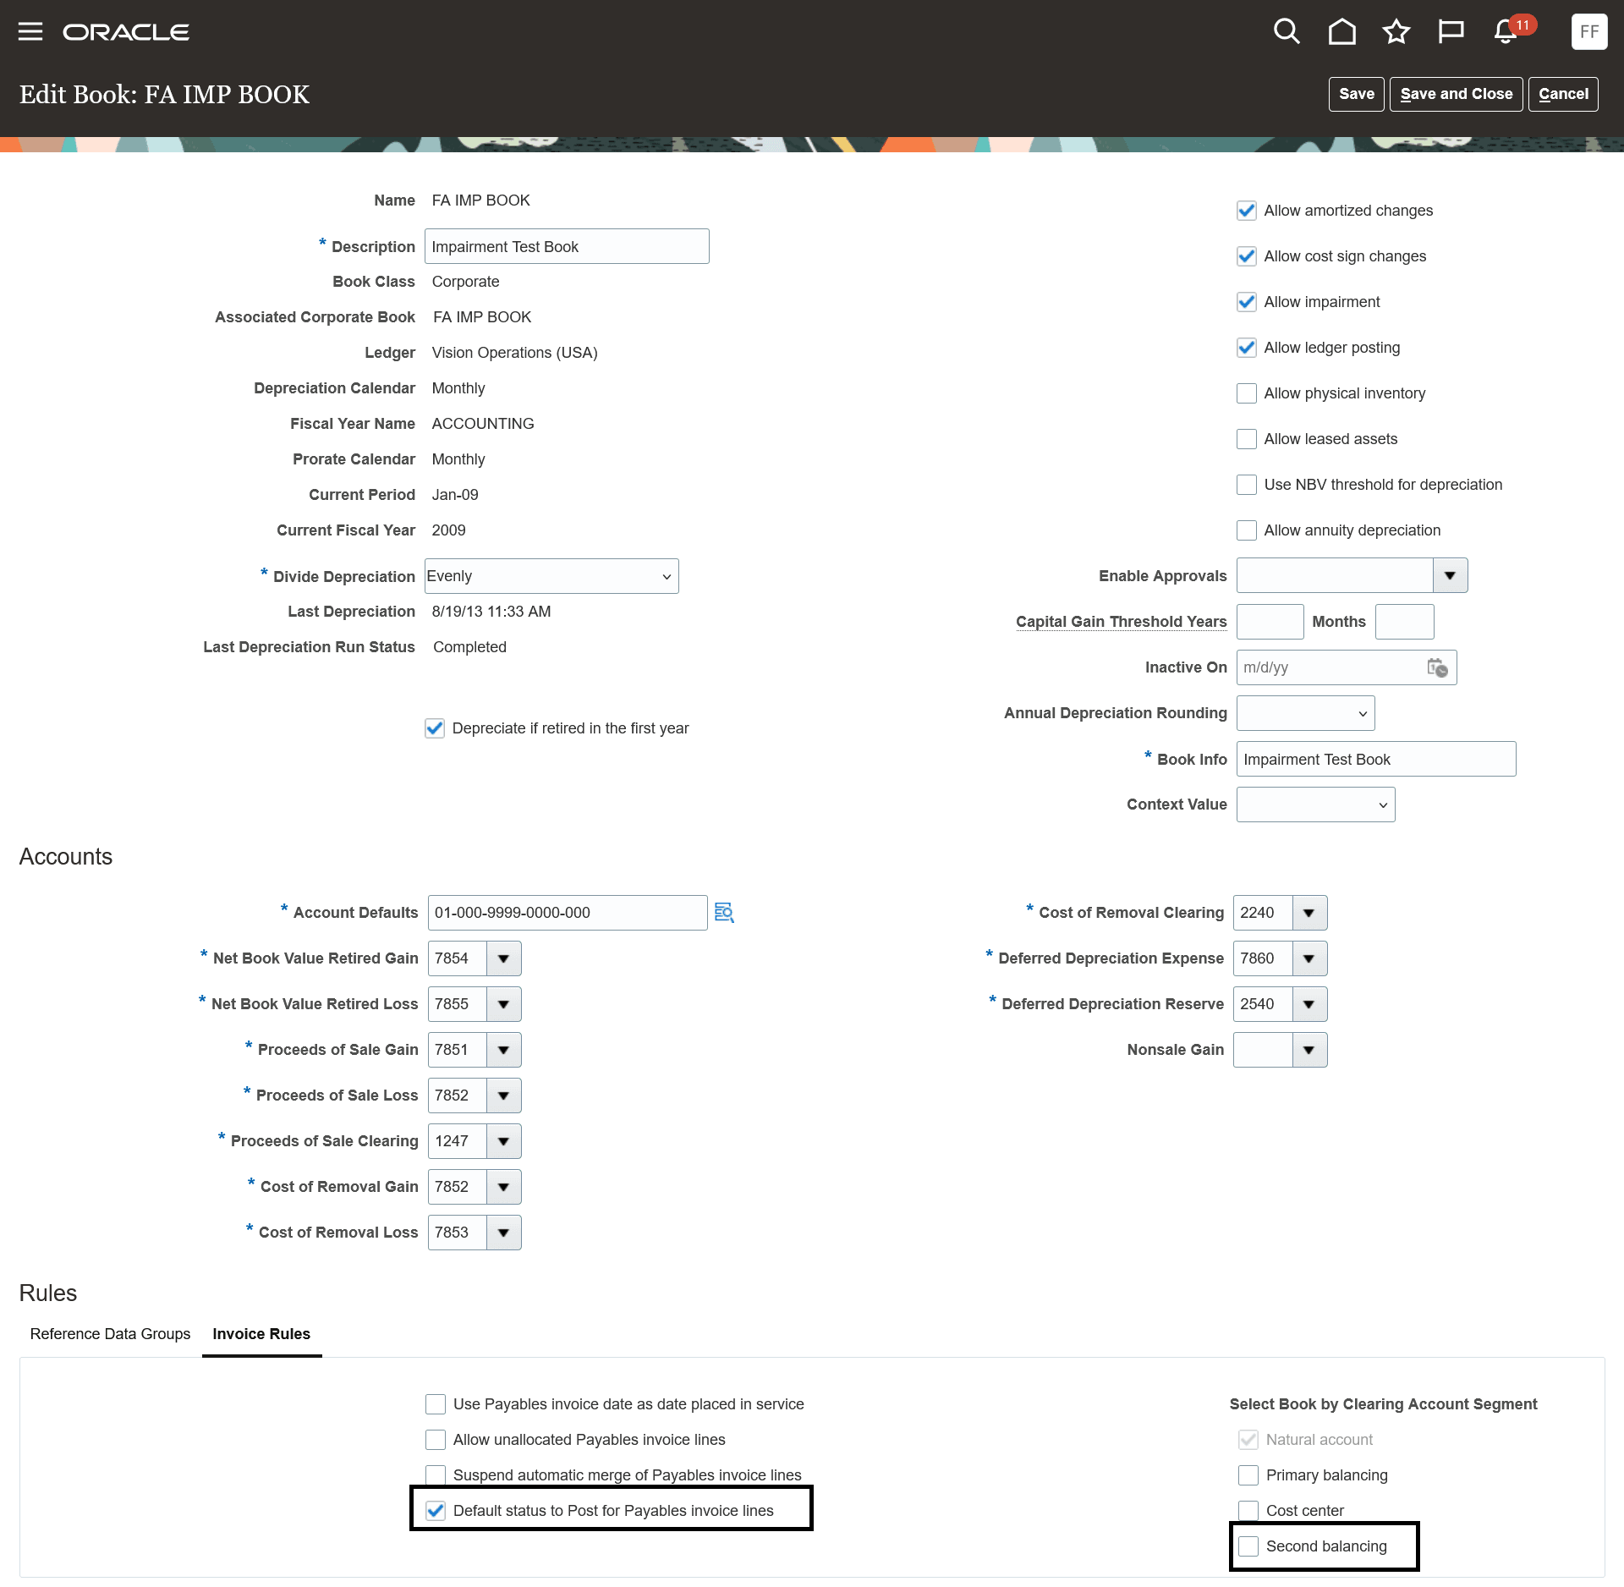
Task: Click into the Description text field
Action: (x=566, y=247)
